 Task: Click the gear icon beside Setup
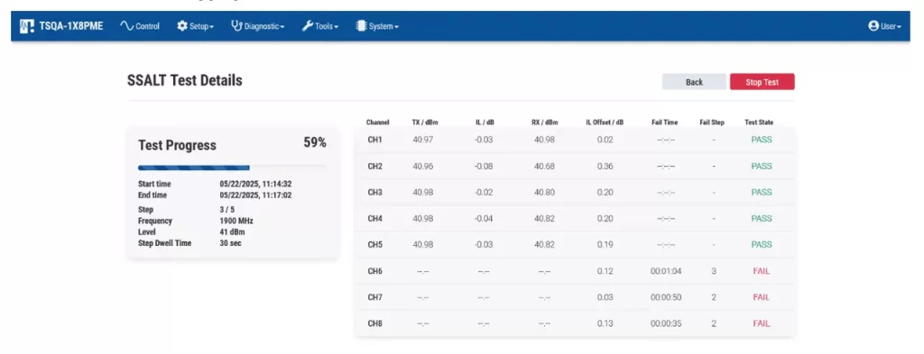pos(182,26)
